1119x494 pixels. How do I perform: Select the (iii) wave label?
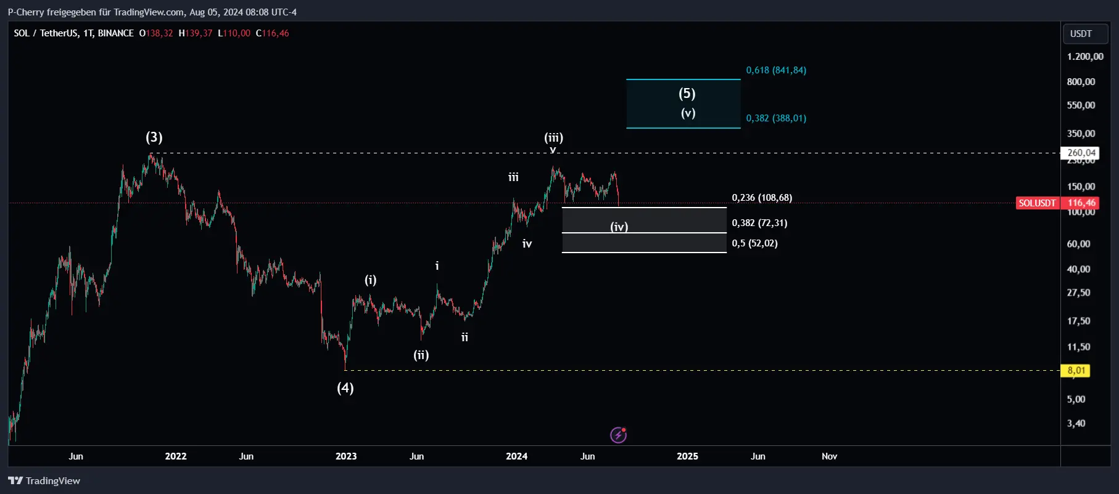(553, 137)
